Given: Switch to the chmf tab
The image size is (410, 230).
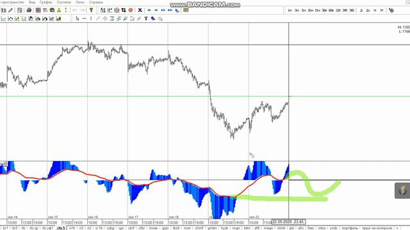Looking at the screenshot, I should pos(199,228).
